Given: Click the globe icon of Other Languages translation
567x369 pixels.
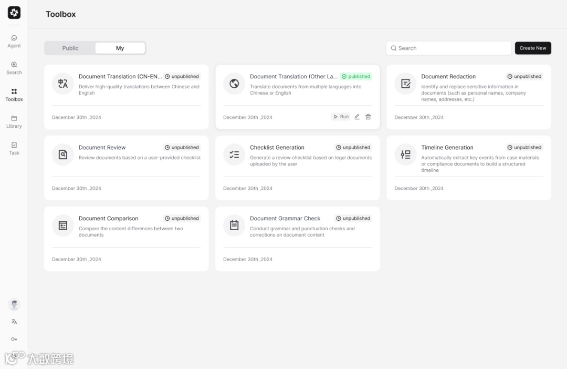Looking at the screenshot, I should point(234,83).
